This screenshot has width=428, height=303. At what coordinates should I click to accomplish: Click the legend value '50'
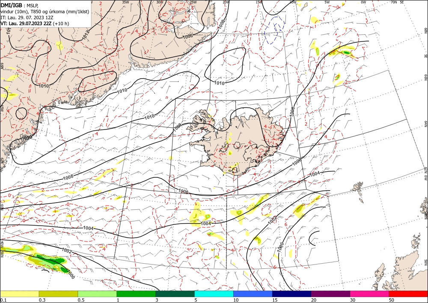pos(392,300)
